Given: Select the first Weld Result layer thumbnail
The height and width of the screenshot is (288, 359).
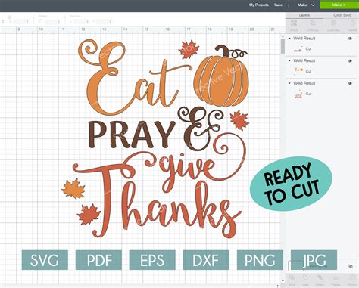Looking at the screenshot, I should click(298, 49).
